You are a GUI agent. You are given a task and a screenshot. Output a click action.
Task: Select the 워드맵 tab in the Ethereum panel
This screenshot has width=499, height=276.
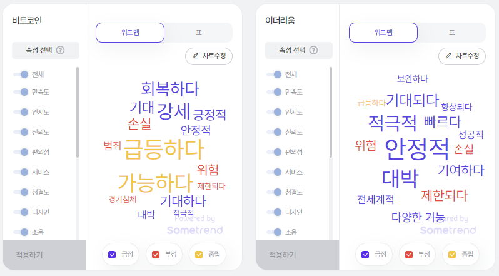pos(383,33)
